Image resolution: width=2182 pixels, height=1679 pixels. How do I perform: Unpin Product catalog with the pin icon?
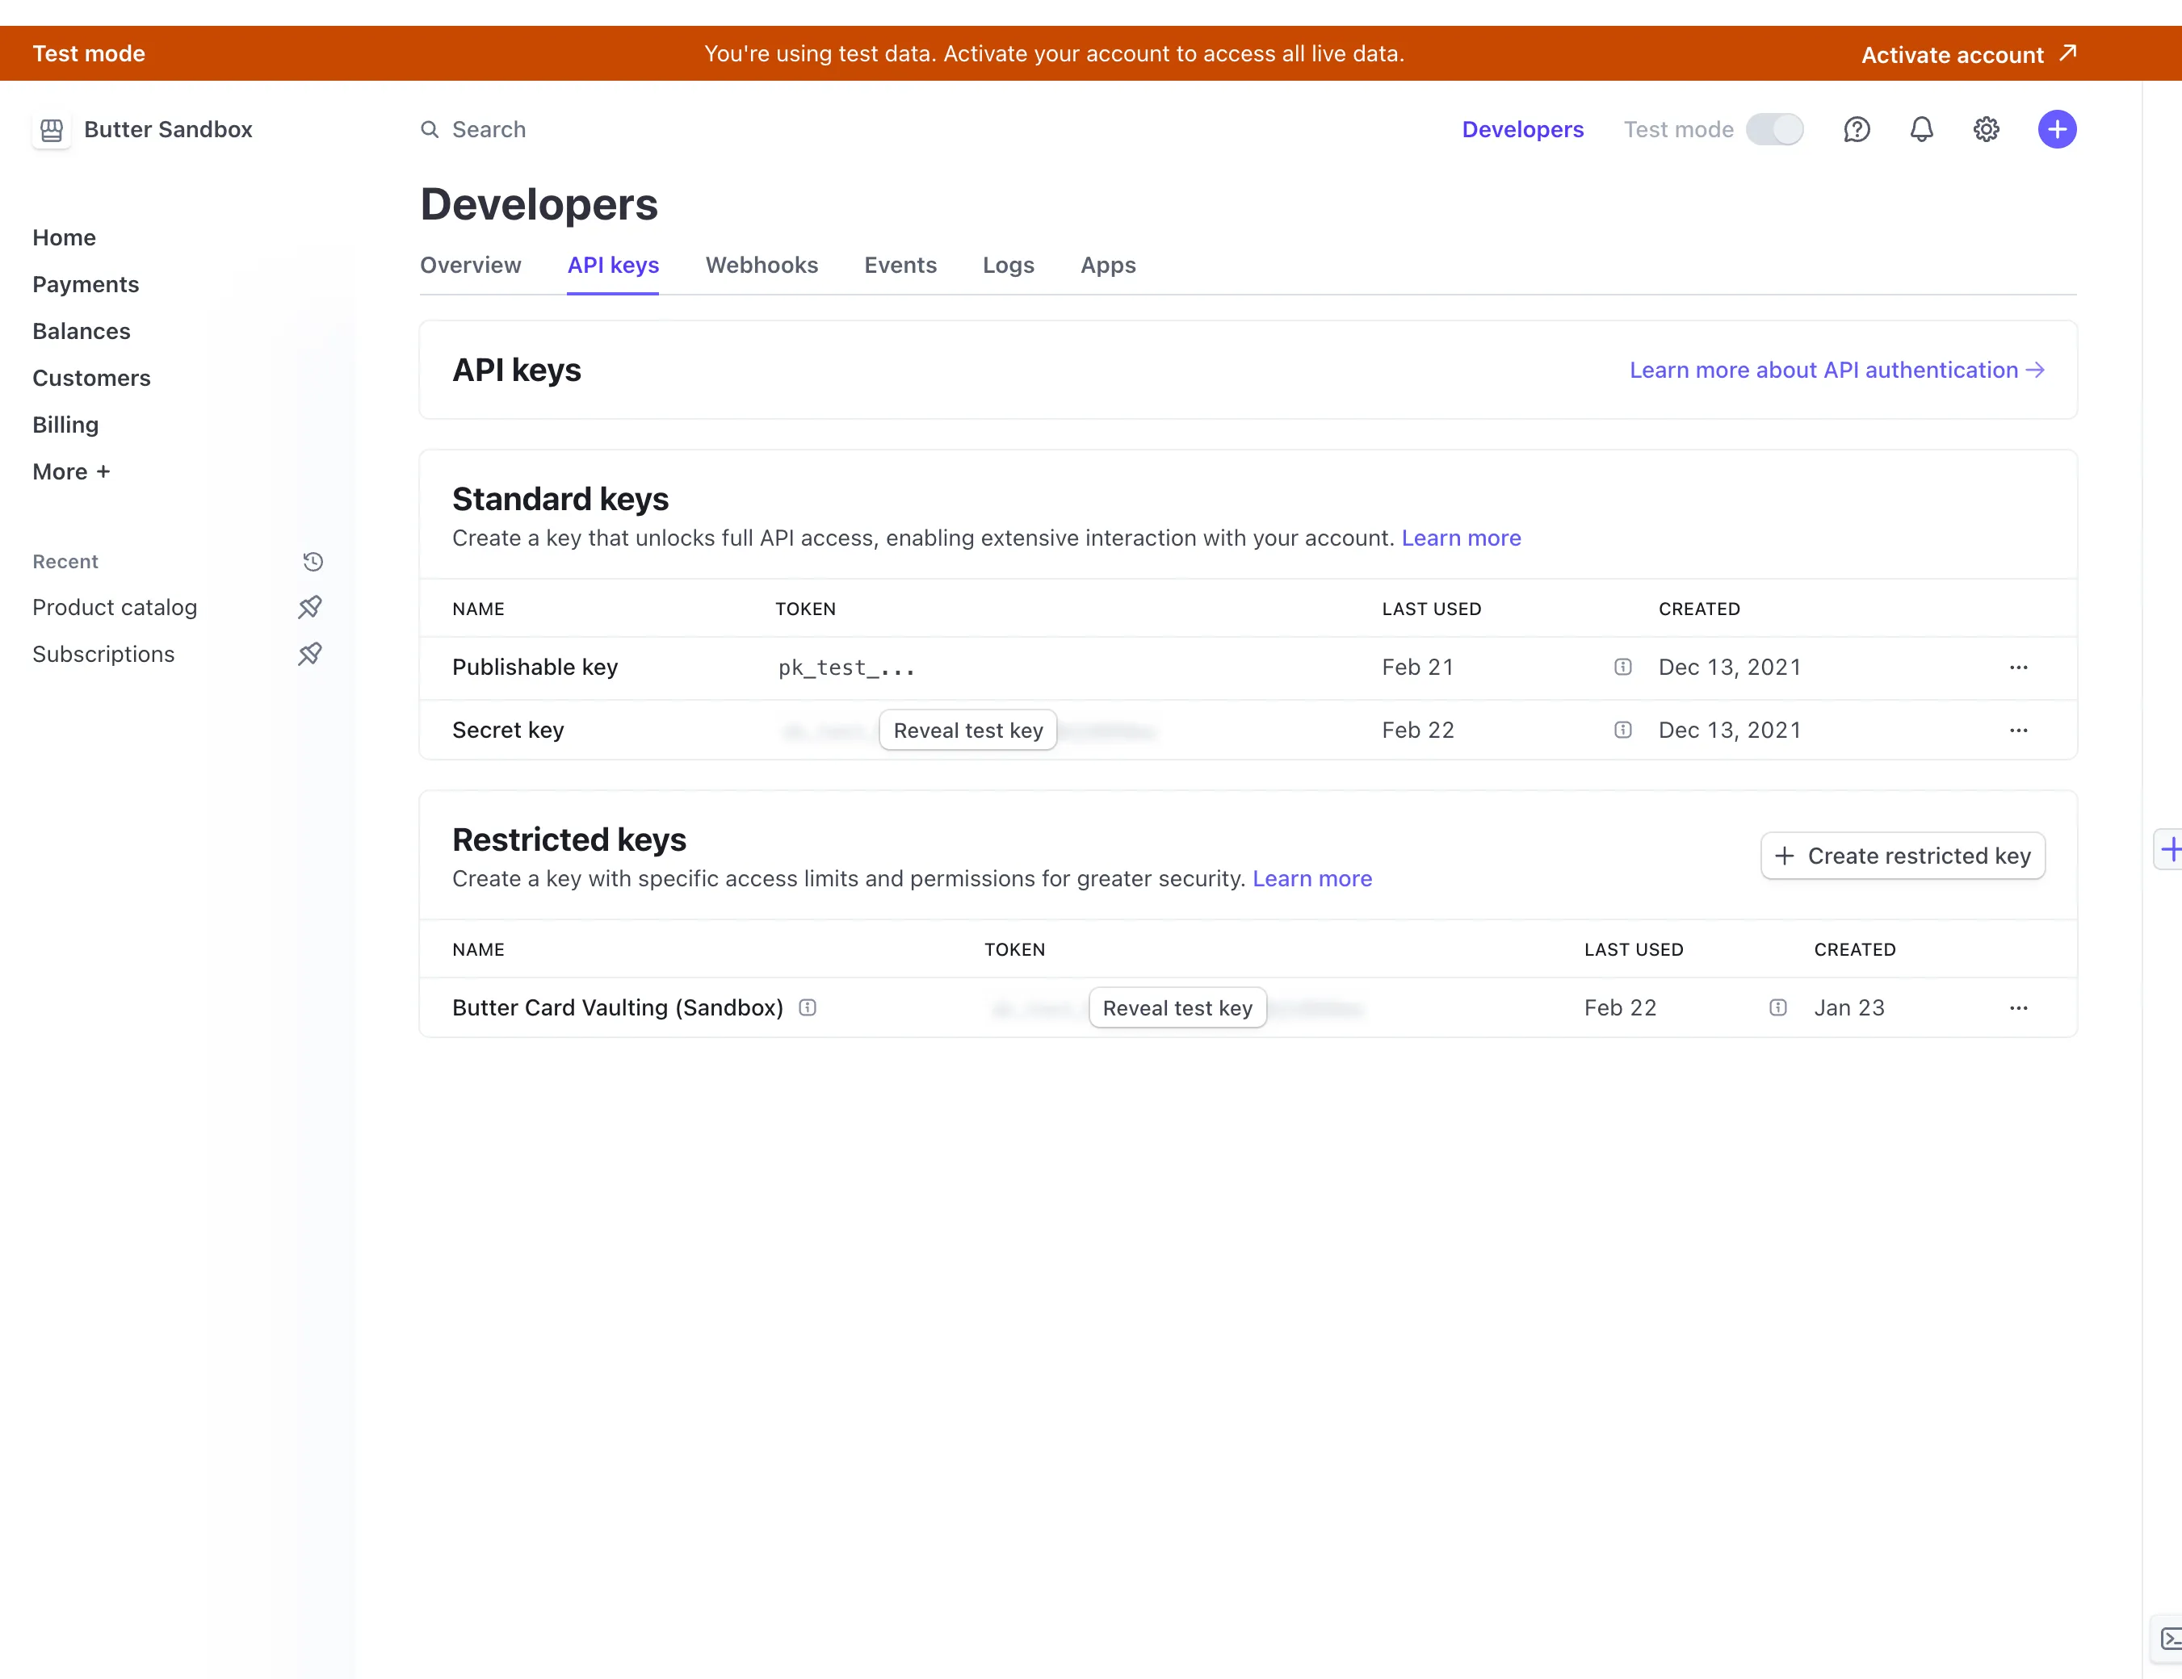click(310, 607)
